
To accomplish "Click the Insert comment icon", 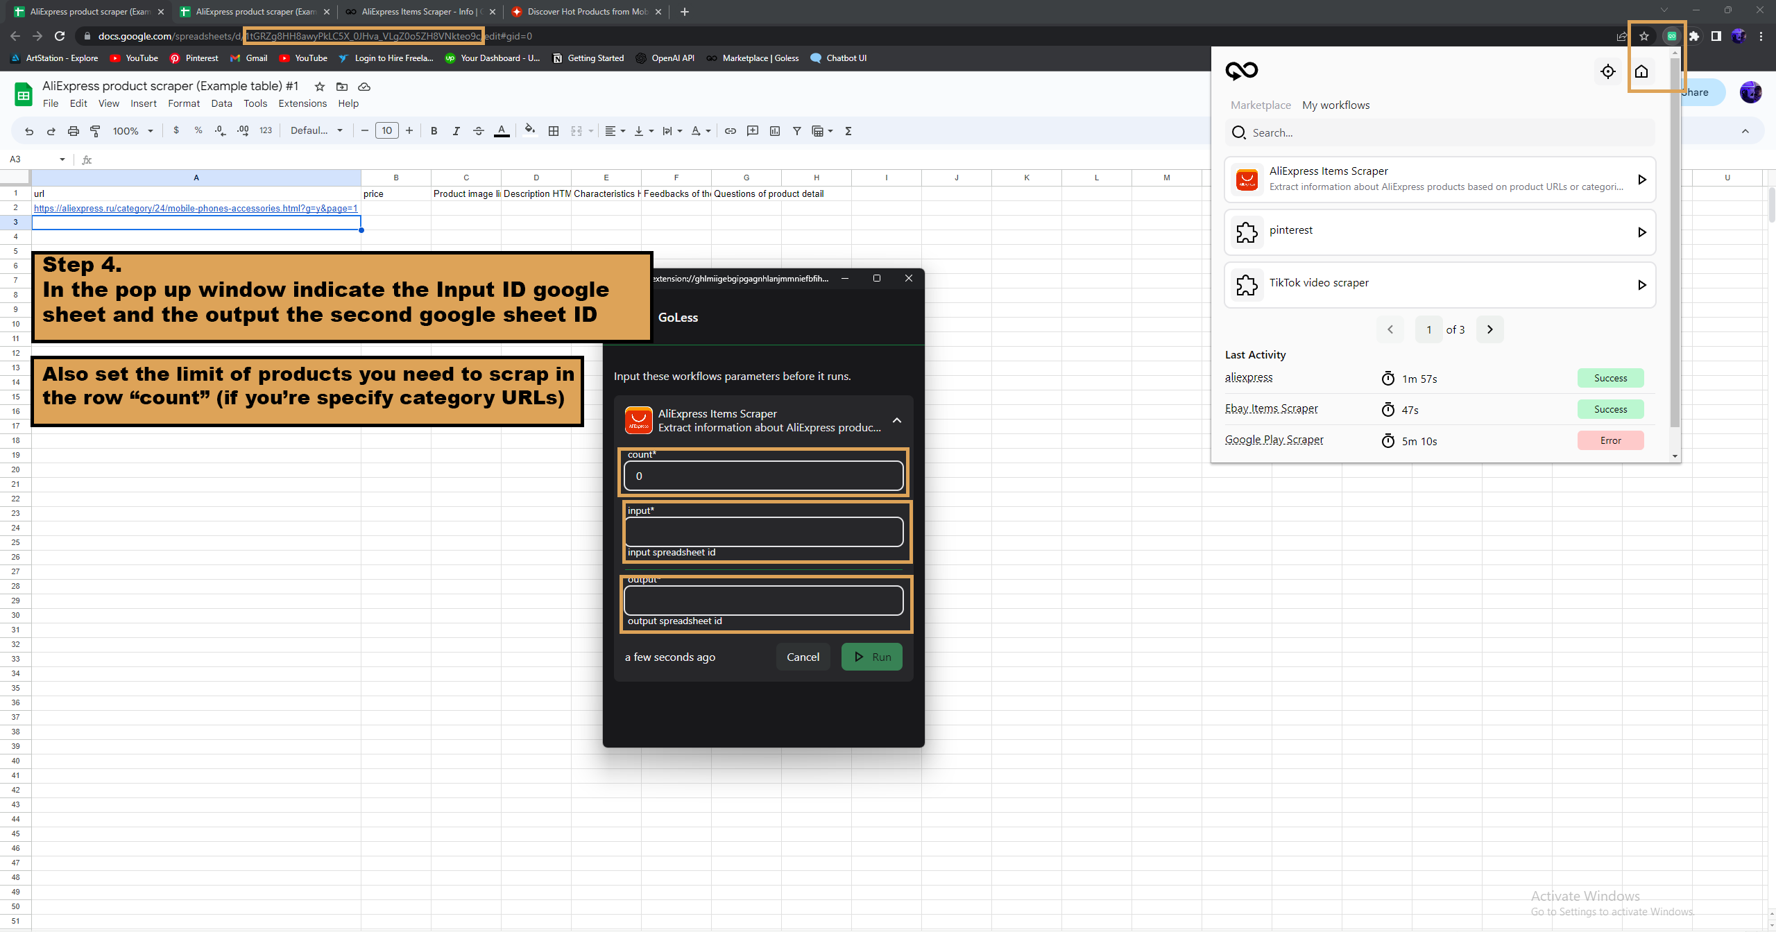I will tap(753, 131).
